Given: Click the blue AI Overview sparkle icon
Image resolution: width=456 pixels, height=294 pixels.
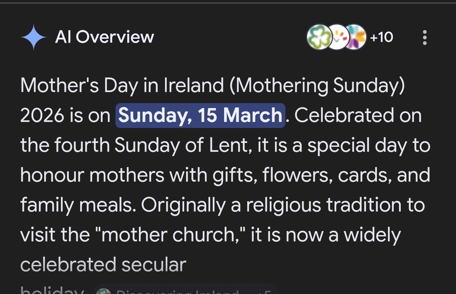Looking at the screenshot, I should (x=33, y=37).
